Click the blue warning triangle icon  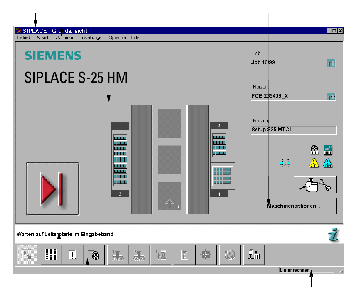pyautogui.click(x=328, y=163)
